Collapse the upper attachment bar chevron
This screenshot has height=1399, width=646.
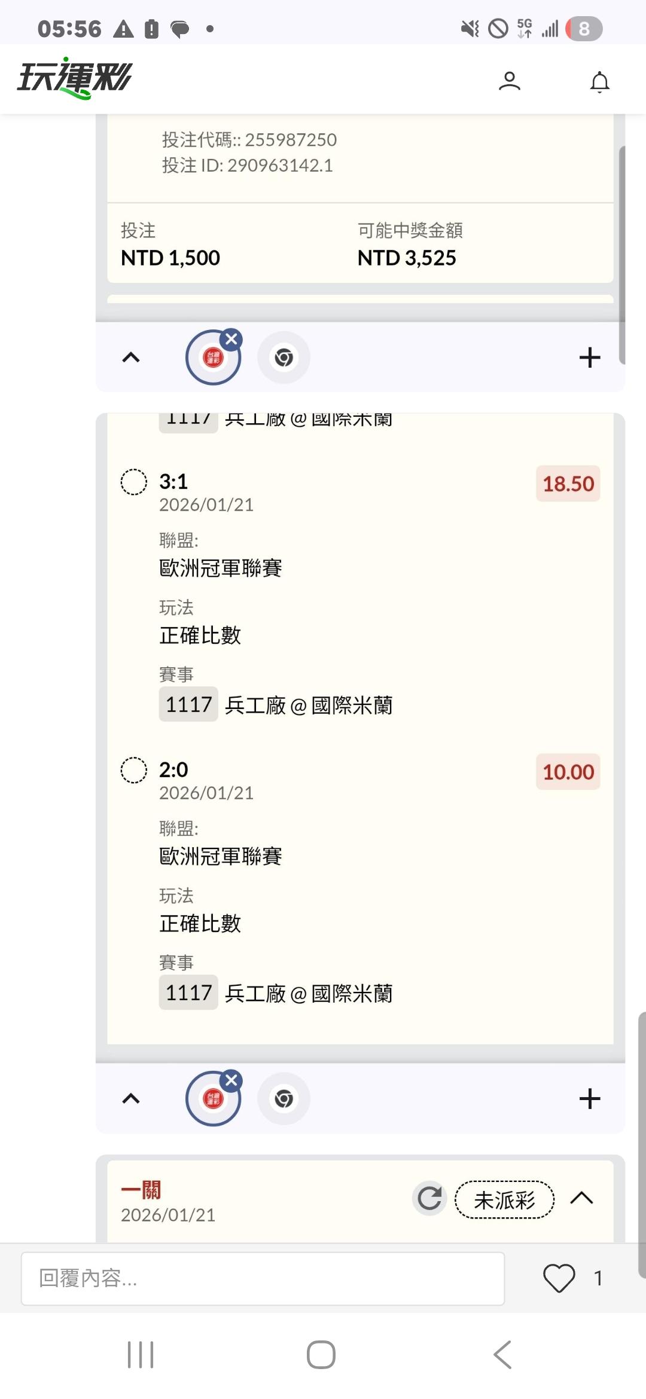[131, 358]
